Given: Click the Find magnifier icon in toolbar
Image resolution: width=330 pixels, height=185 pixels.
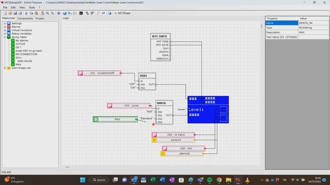Looking at the screenshot, I should point(98,13).
